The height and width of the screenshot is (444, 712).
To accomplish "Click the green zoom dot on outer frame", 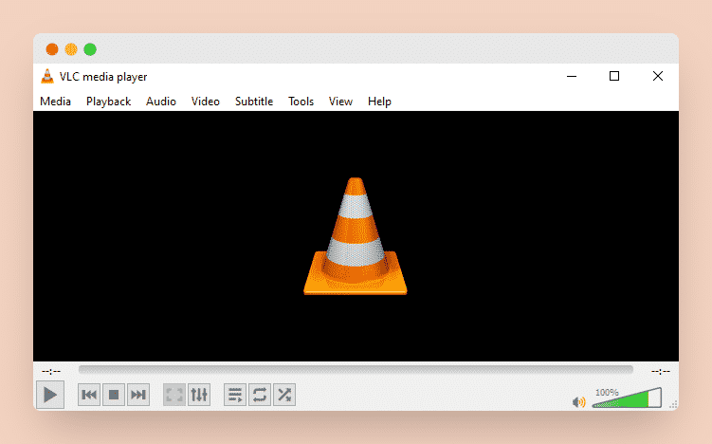I will click(x=90, y=49).
